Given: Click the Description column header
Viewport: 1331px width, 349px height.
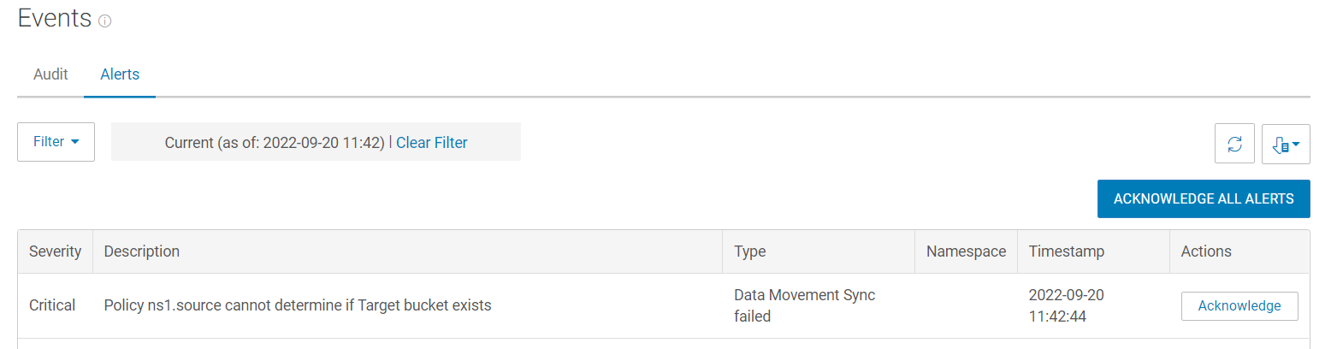Looking at the screenshot, I should (x=142, y=251).
